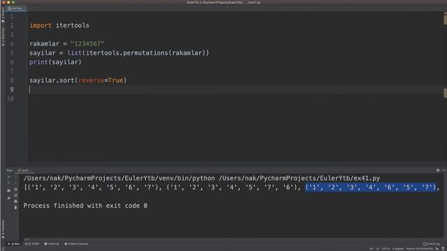Viewport: 447px width, 251px height.
Task: Hide the Run panel with minimize dash
Action: tap(444, 170)
